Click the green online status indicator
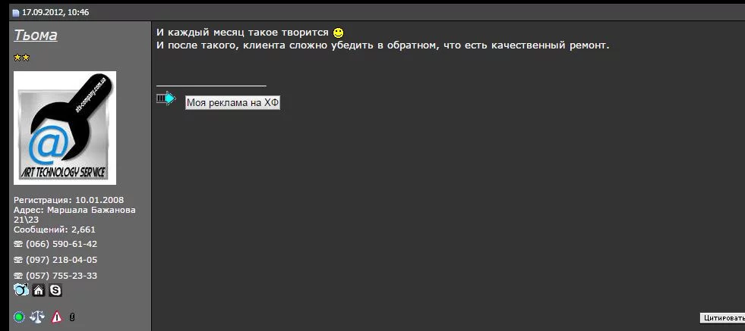Viewport: 745px width, 331px height. 19,317
